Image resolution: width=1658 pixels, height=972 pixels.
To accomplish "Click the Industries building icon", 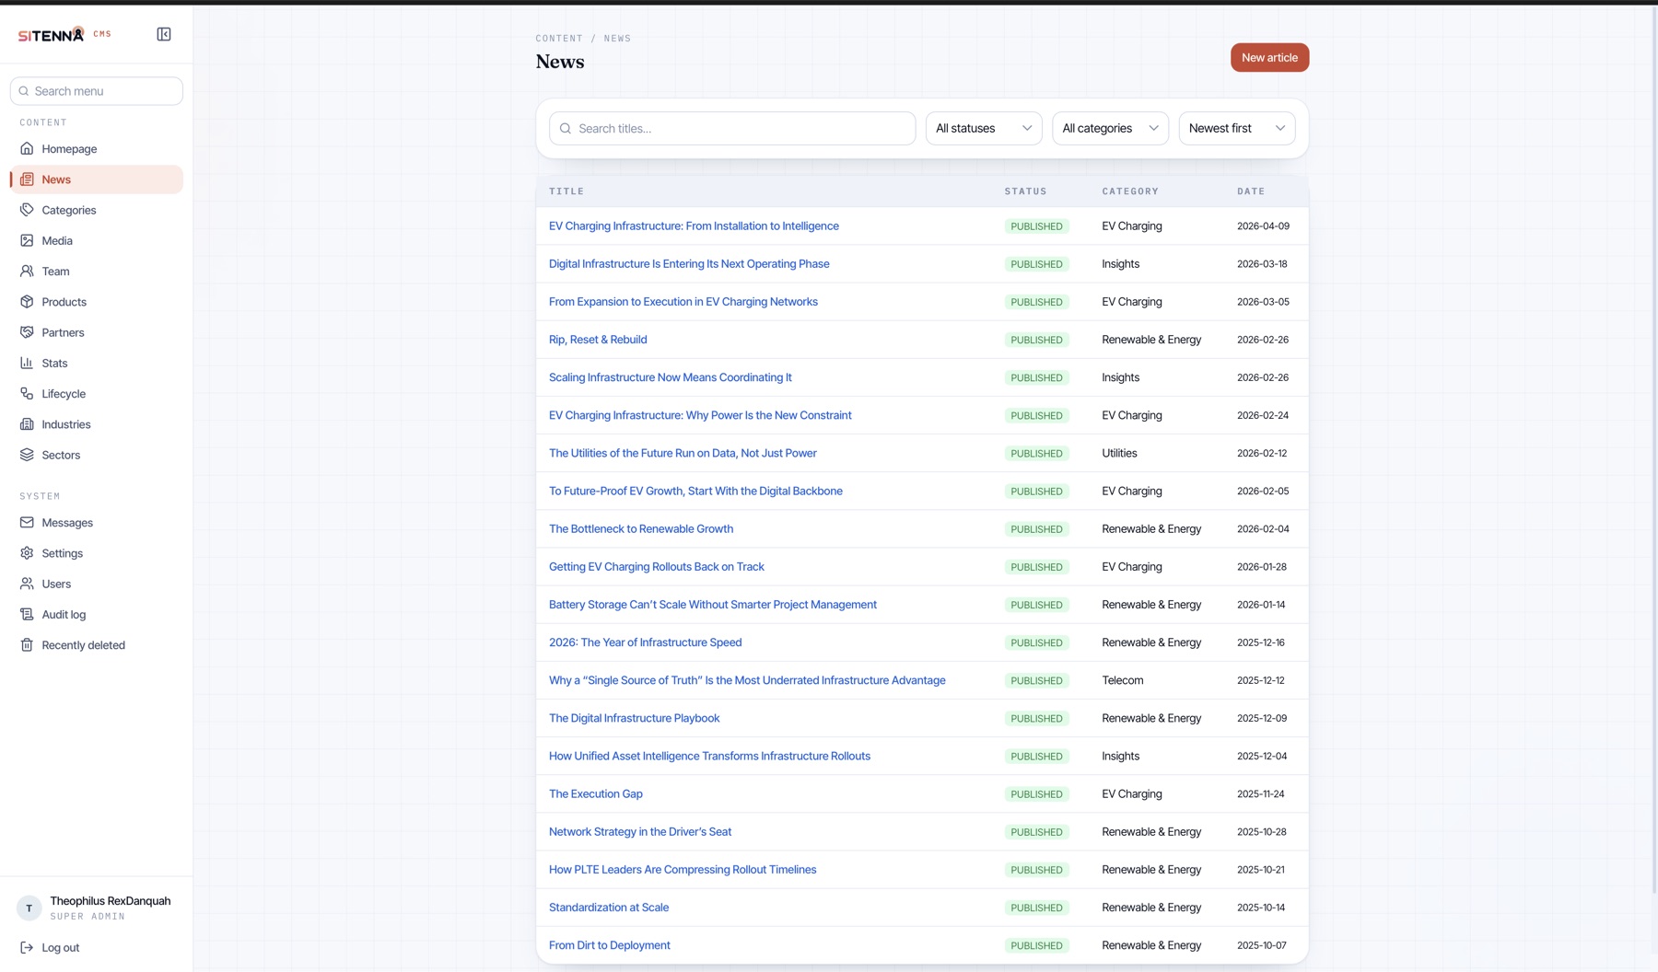I will [x=27, y=424].
